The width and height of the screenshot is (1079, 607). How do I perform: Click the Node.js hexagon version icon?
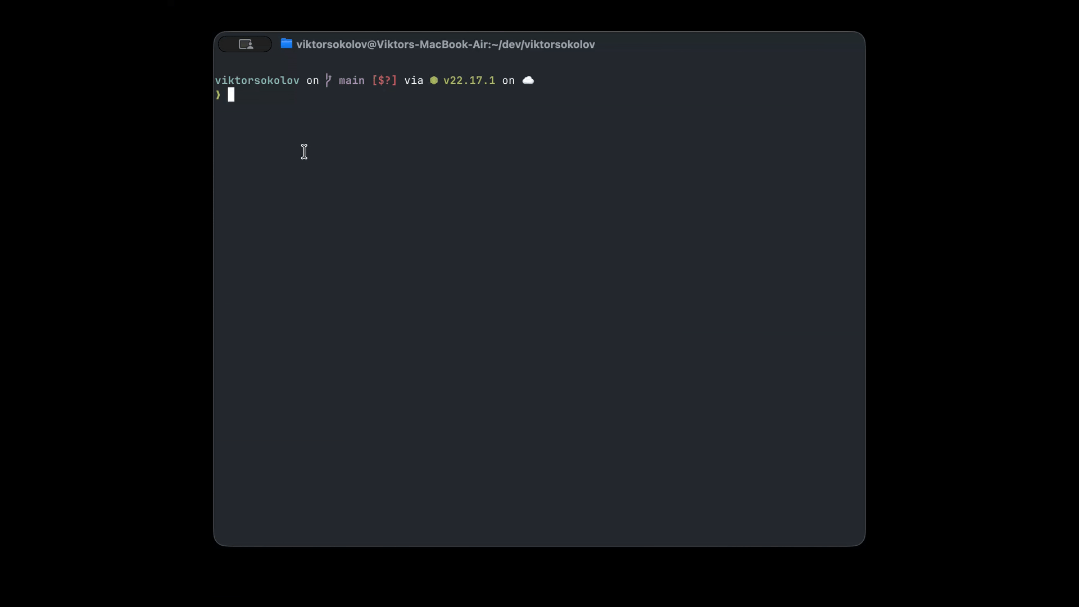click(x=434, y=80)
